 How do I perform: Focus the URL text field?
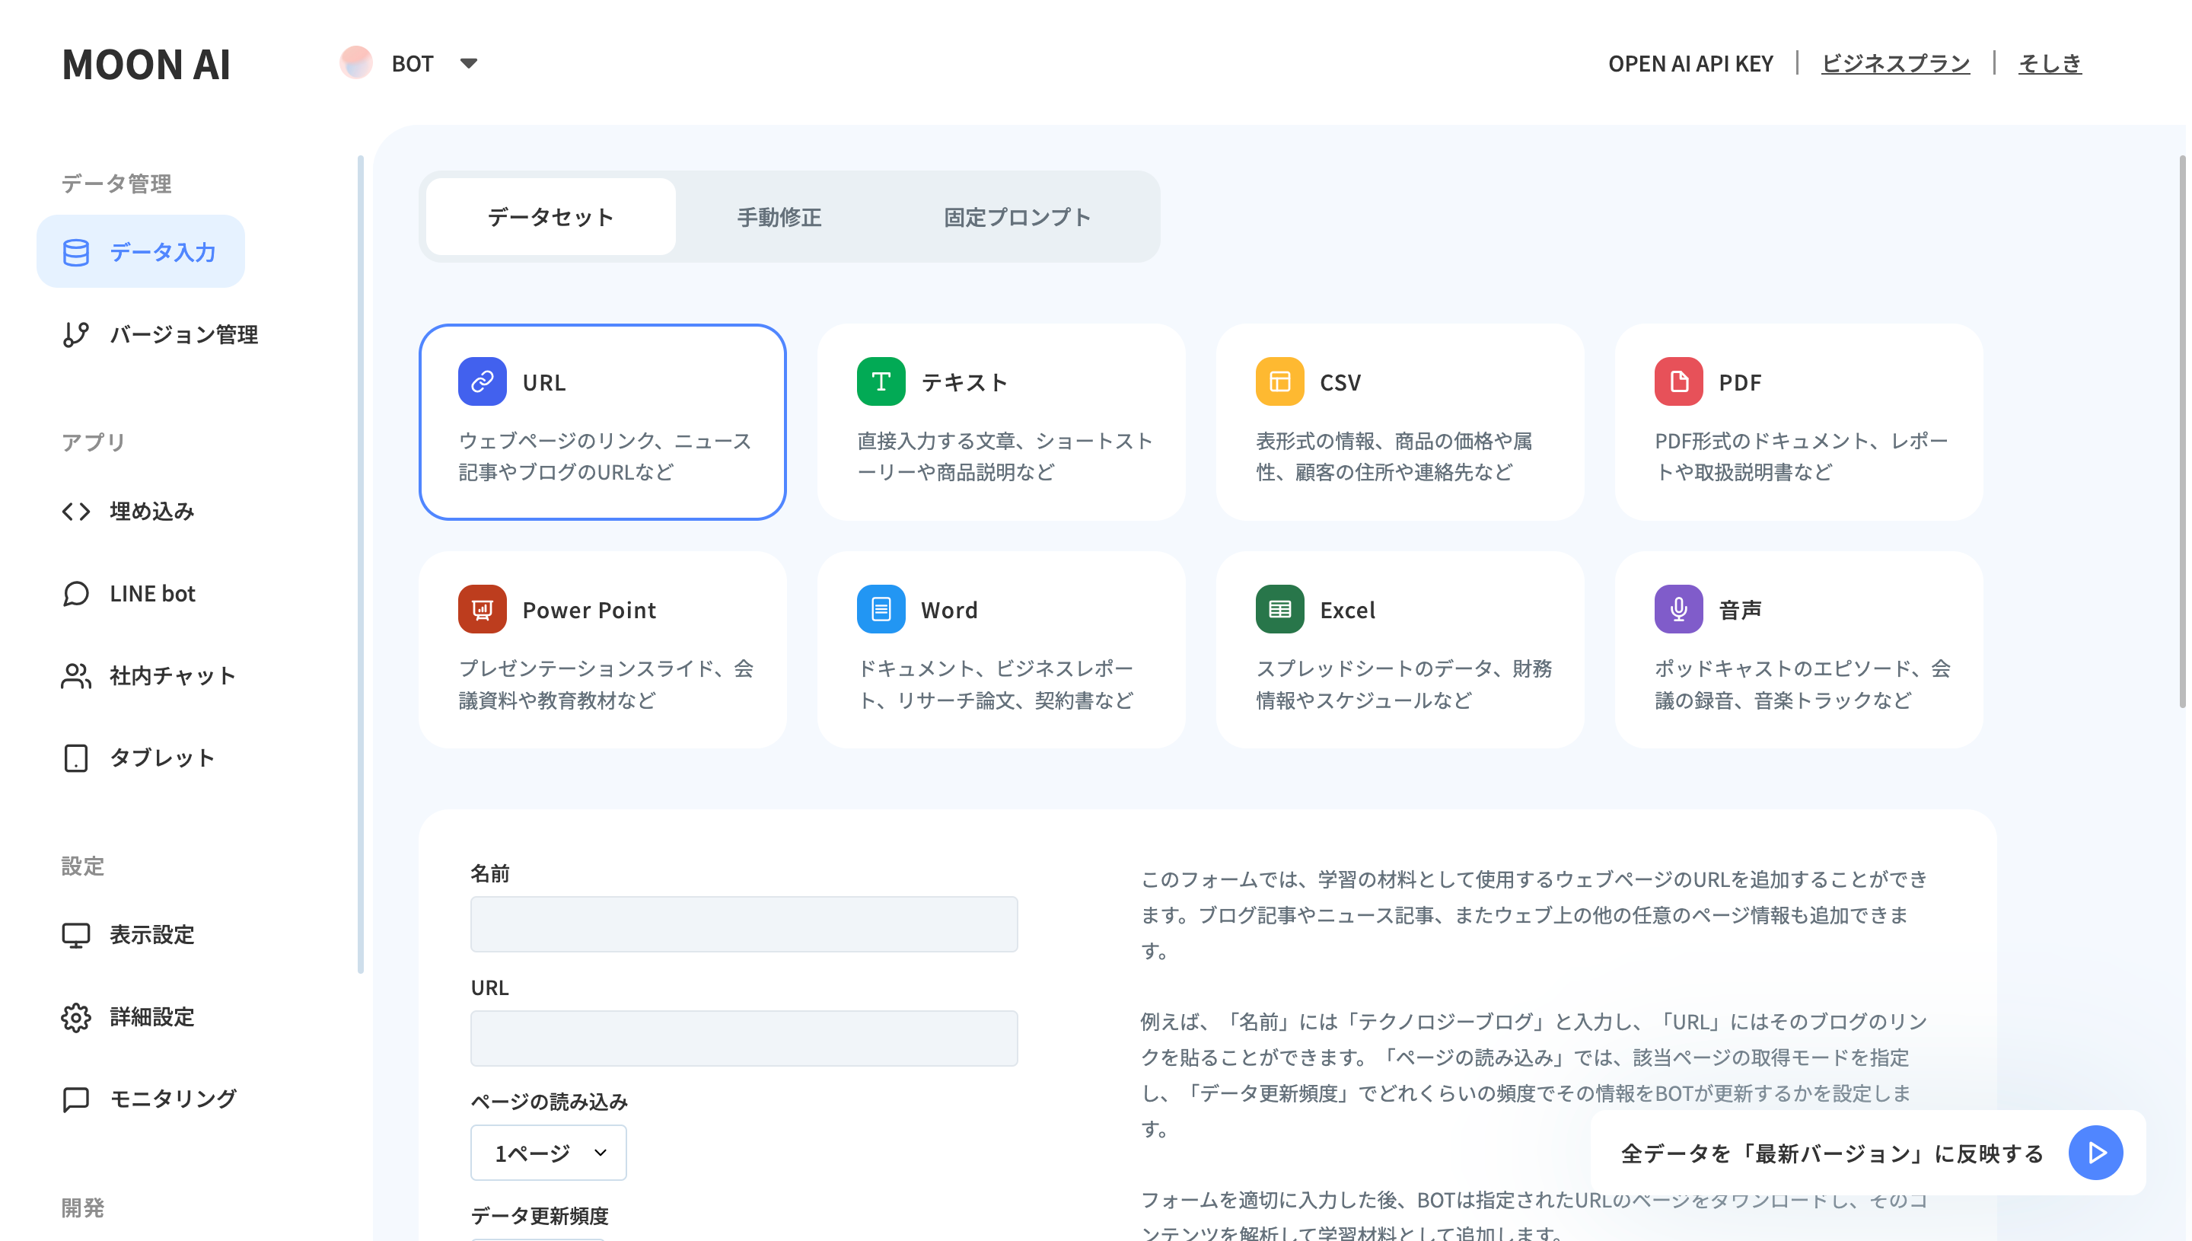point(744,1038)
